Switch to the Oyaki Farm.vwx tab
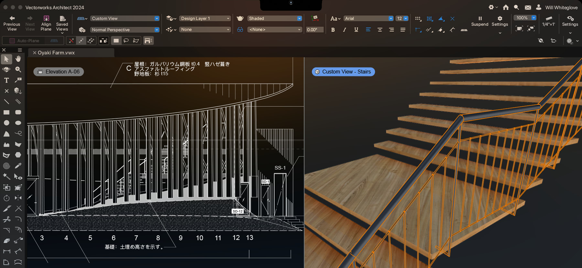This screenshot has height=268, width=582. tap(56, 53)
